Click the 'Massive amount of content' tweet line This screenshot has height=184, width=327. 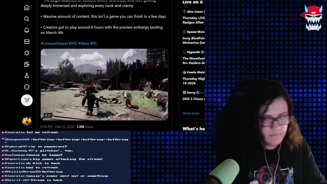click(x=103, y=16)
